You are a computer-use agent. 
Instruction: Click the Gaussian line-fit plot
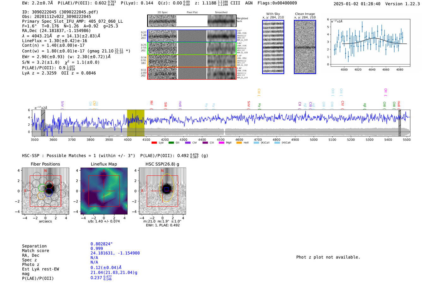[x=370, y=43]
